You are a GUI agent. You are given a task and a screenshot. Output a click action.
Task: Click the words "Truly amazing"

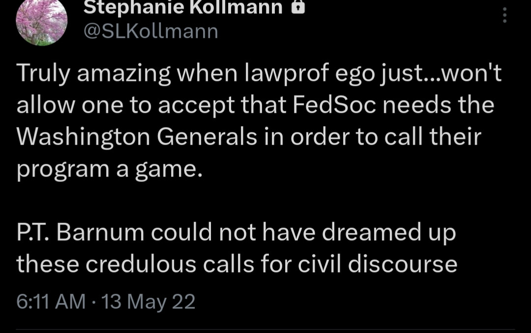coord(93,75)
